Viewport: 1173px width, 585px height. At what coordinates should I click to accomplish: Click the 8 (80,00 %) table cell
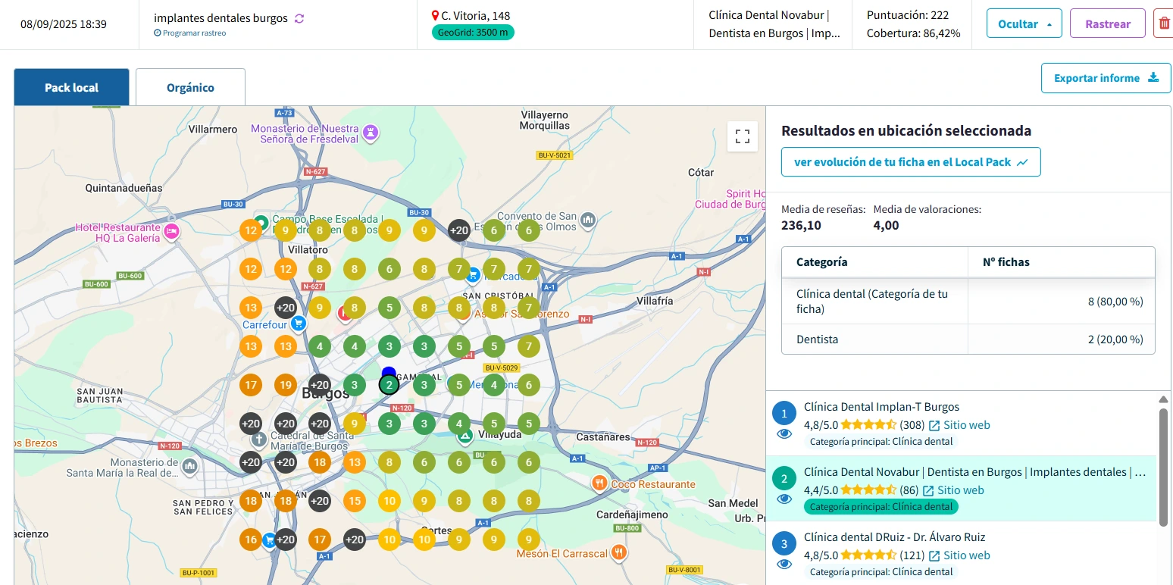coord(1062,302)
